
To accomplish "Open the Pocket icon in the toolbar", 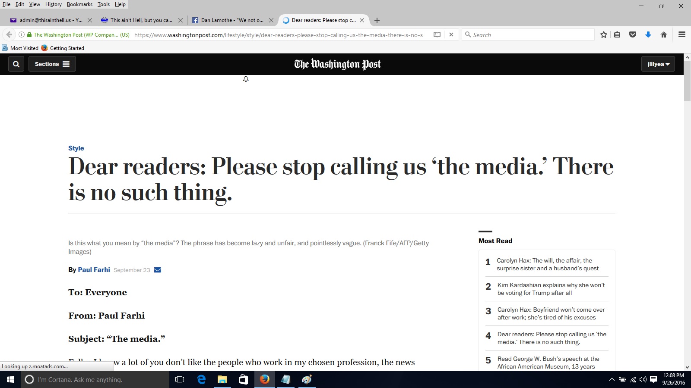I will [633, 35].
